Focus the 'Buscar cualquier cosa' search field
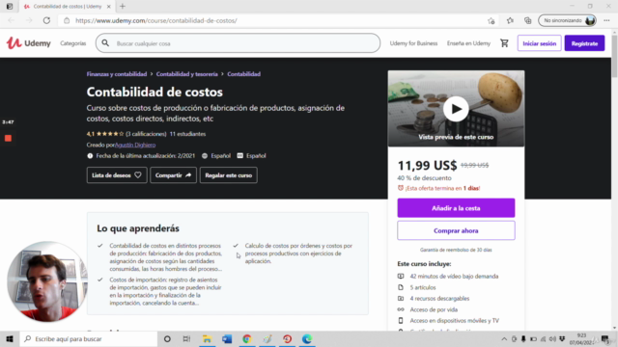 (x=239, y=43)
